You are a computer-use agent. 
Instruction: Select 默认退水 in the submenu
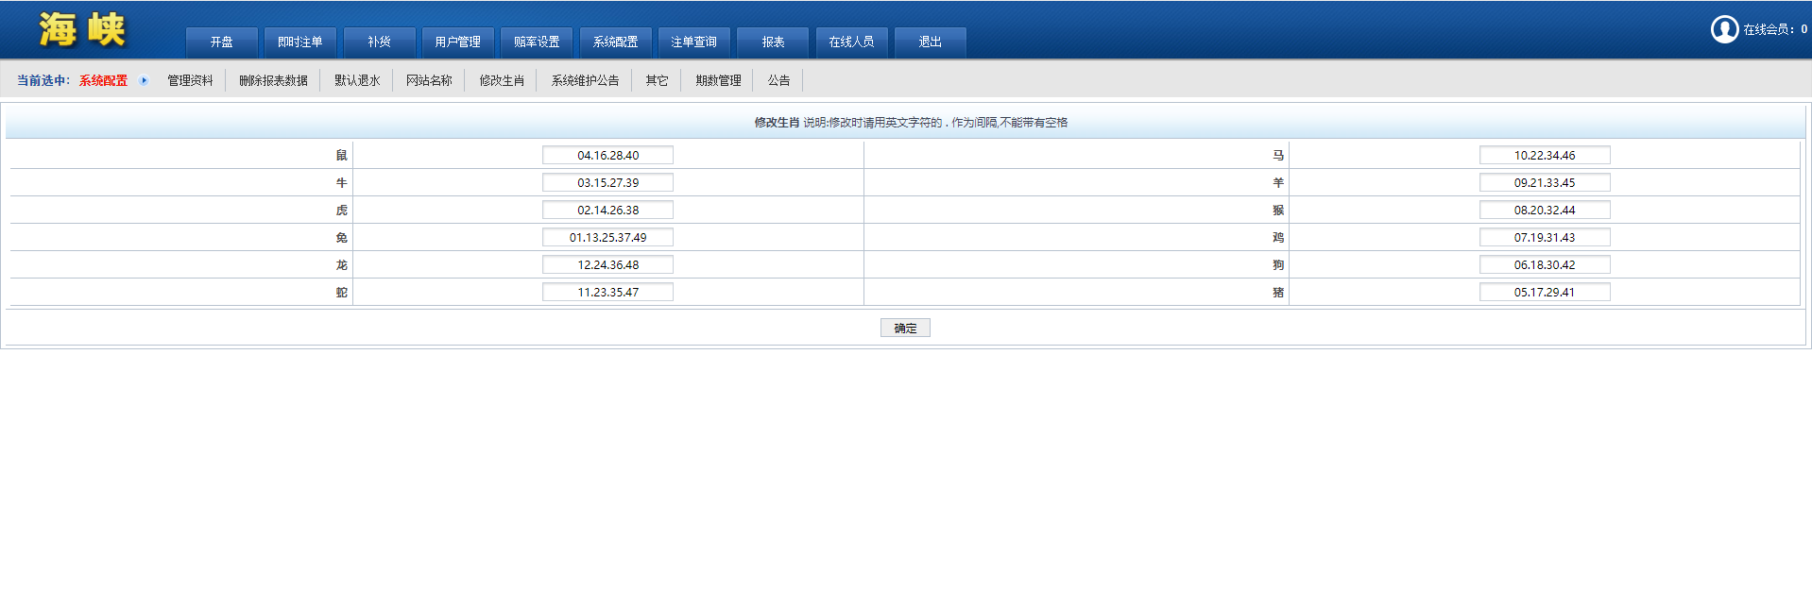[x=357, y=81]
